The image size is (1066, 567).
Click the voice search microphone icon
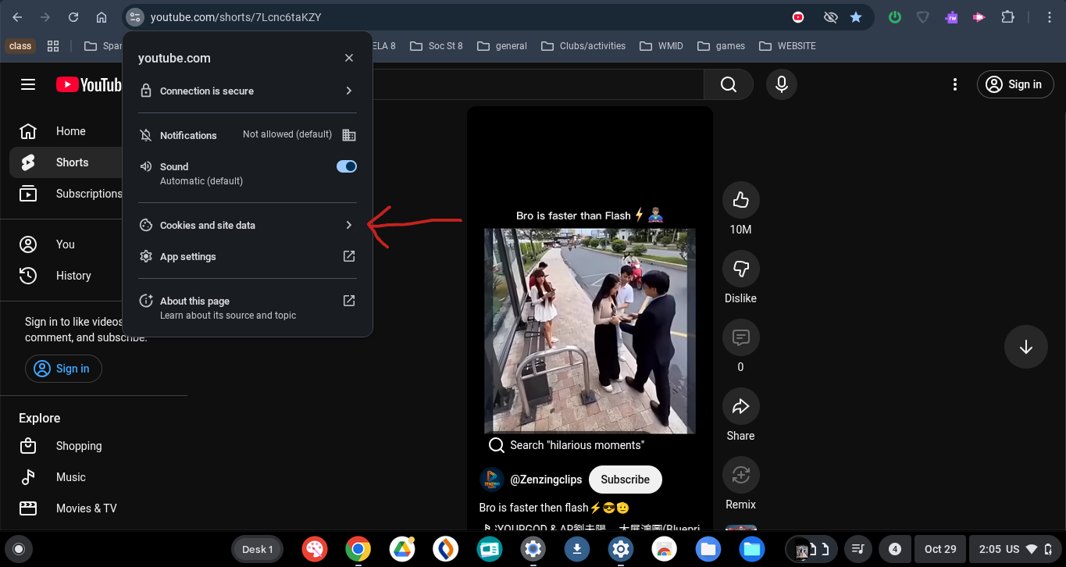pyautogui.click(x=782, y=84)
